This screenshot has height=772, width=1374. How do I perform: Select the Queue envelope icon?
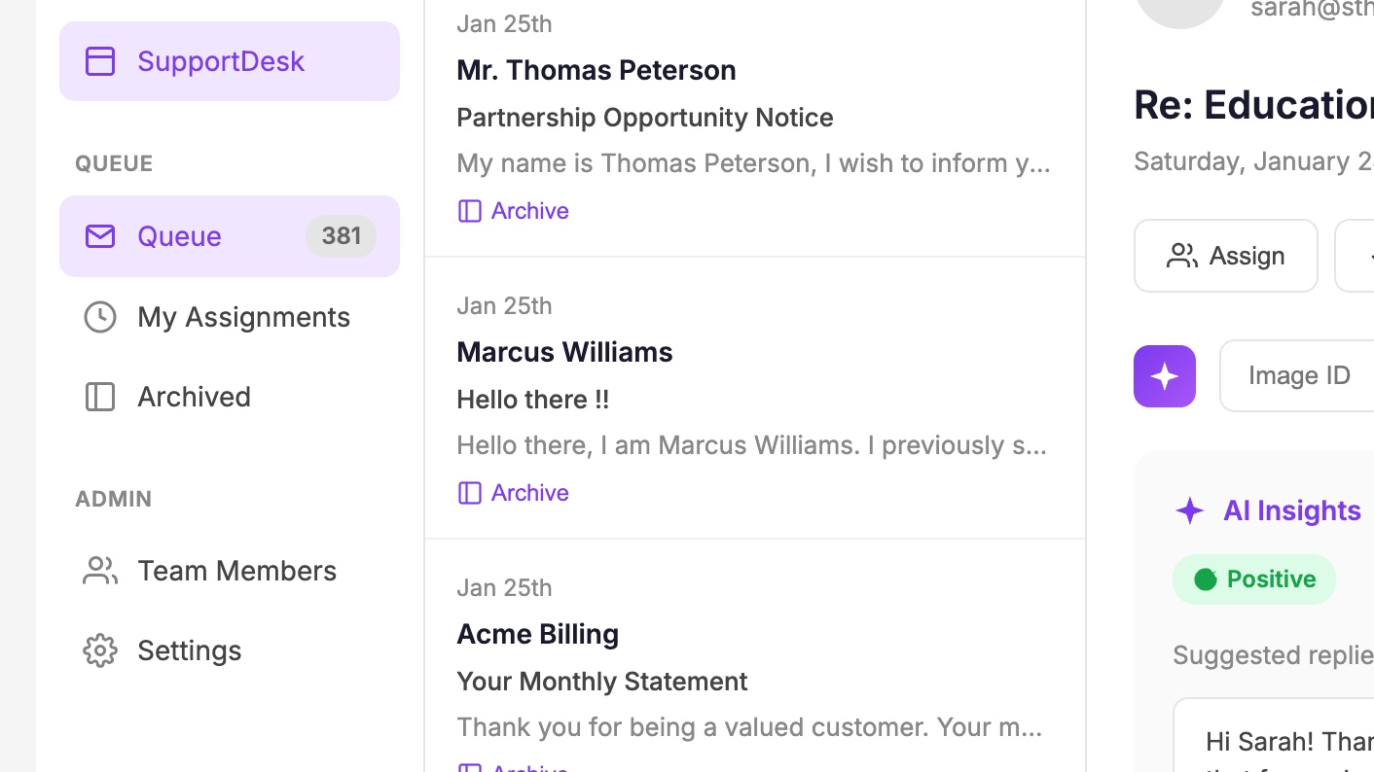click(x=99, y=235)
